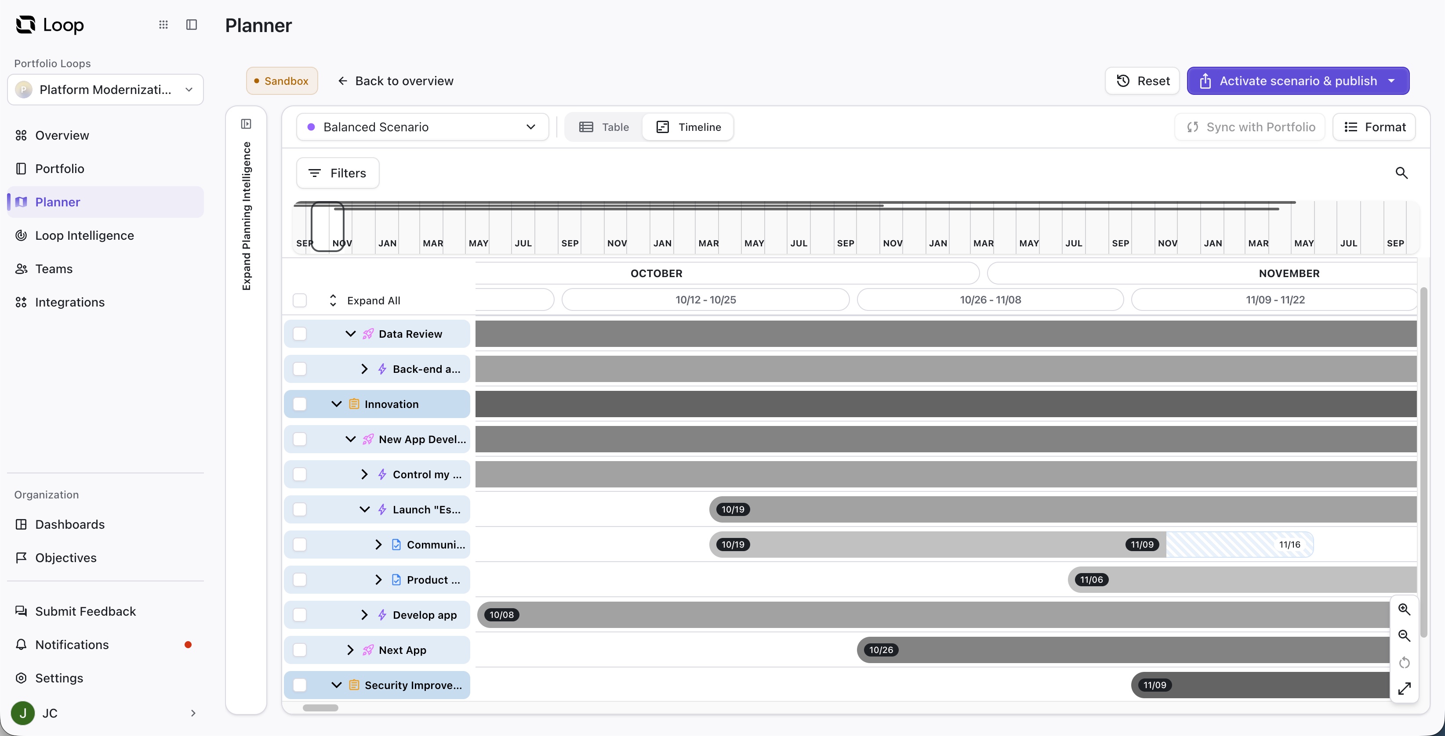
Task: Check the Control my row checkbox
Action: point(300,474)
